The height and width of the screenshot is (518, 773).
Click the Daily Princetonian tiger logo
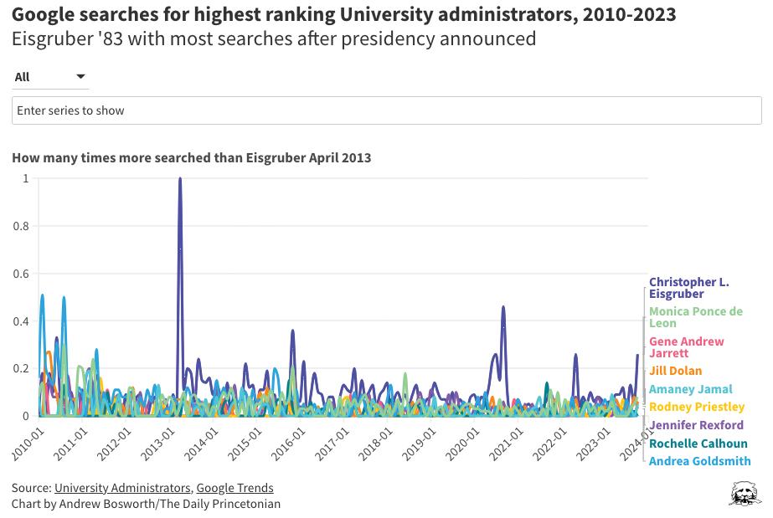pyautogui.click(x=745, y=494)
